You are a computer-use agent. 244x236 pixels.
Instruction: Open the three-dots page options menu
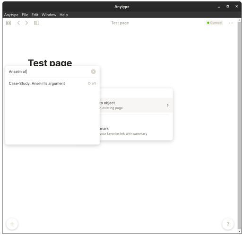pos(231,23)
